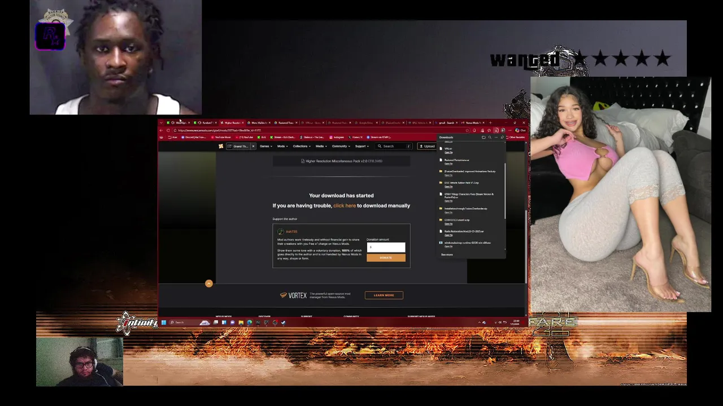Open author Ash735's profile link
723x406 pixels.
[291, 232]
